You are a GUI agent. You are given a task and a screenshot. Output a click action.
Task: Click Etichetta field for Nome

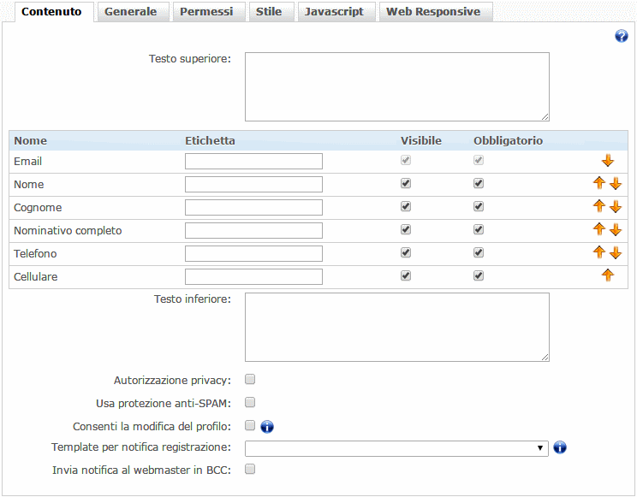click(x=253, y=185)
